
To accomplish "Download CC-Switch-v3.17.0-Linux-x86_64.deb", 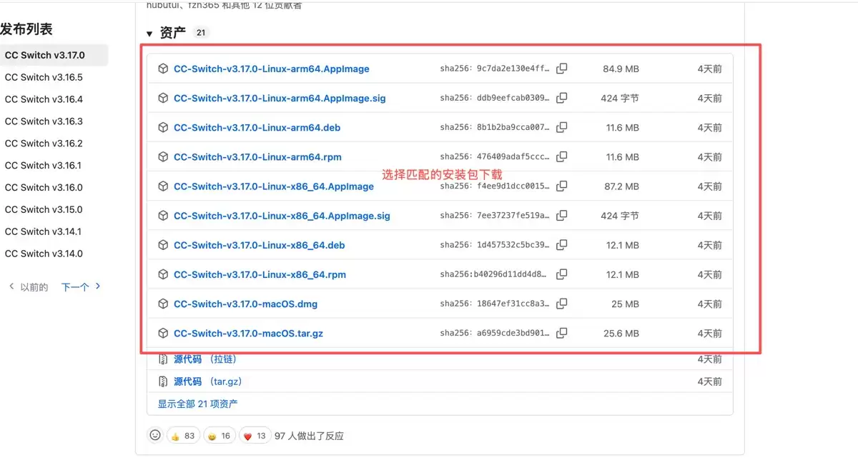I will [260, 245].
